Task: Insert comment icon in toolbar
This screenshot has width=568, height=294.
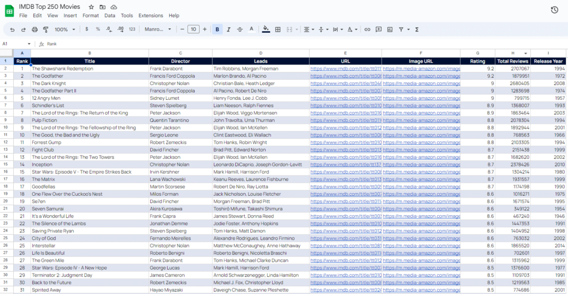Action: pos(378,29)
